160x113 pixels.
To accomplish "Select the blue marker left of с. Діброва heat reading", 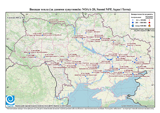I will pyautogui.click(x=123, y=72).
